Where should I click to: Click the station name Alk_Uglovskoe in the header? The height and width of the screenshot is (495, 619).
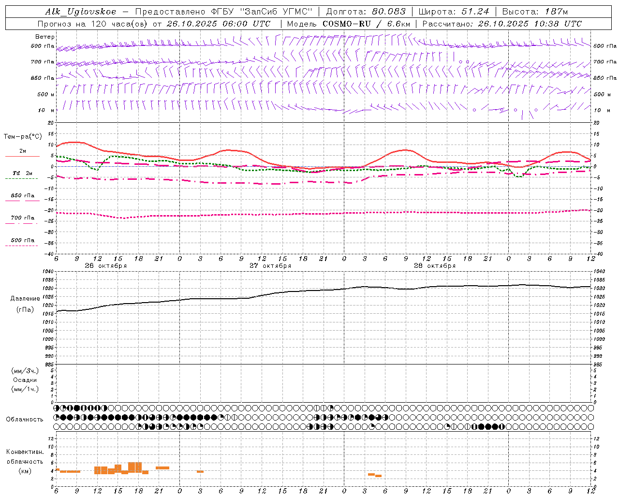click(81, 12)
